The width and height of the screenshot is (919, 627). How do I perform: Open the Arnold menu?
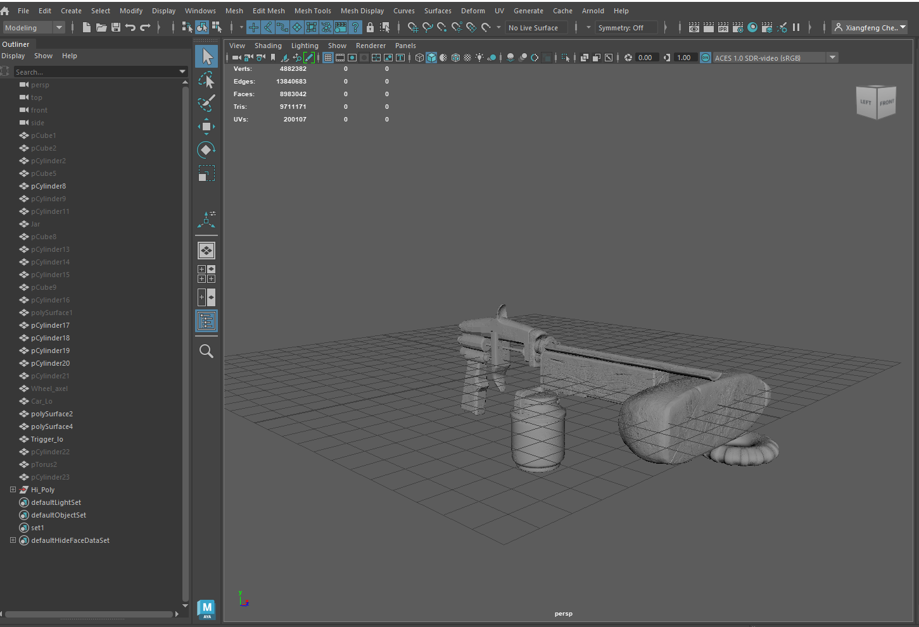pyautogui.click(x=593, y=11)
